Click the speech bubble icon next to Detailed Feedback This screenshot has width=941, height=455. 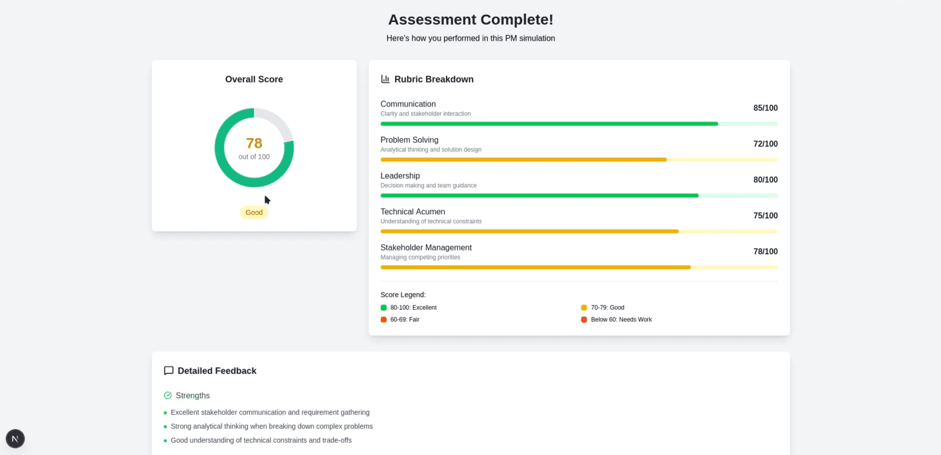coord(168,370)
